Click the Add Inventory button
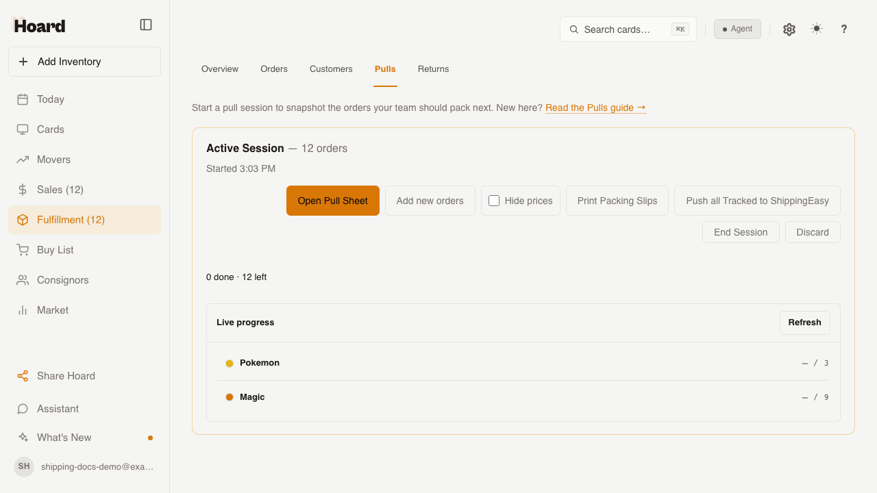The width and height of the screenshot is (877, 493). 84,62
